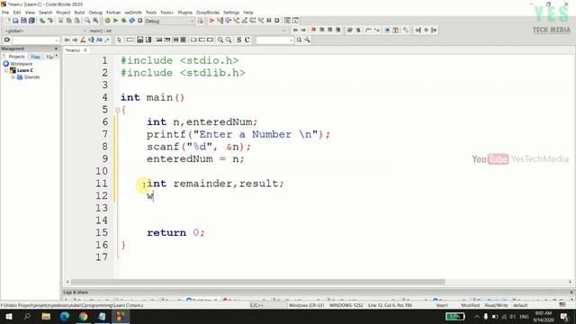Show hidden system tray icons chevron
The height and width of the screenshot is (324, 576).
point(477,316)
